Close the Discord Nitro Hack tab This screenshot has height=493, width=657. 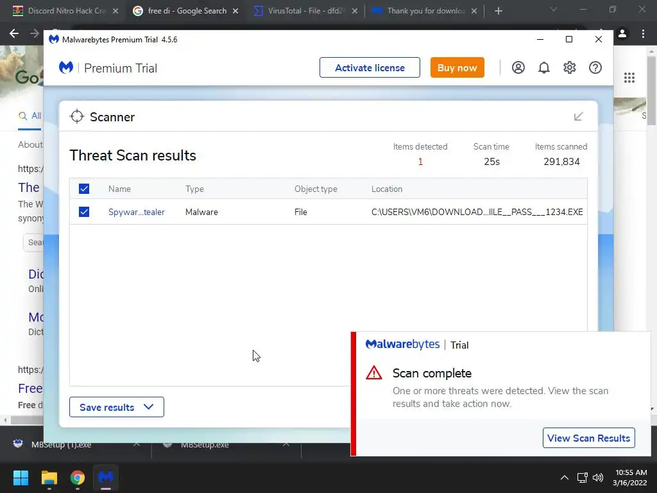tap(115, 11)
